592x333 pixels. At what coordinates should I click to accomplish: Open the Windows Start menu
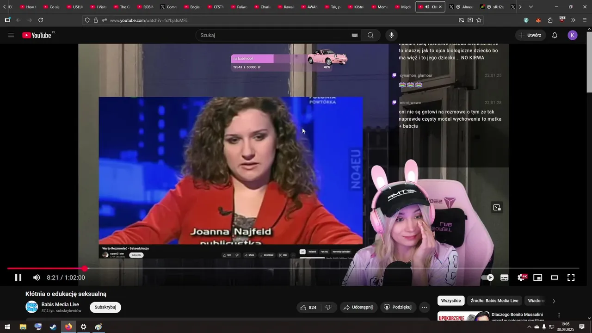7,327
